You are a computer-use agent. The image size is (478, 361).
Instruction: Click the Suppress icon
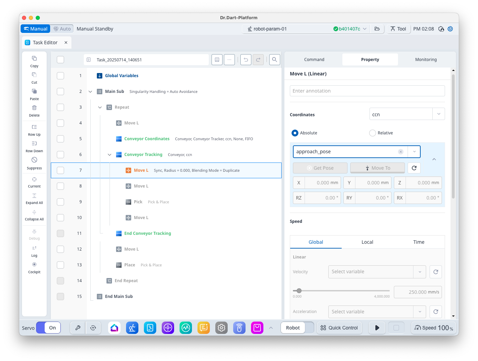point(34,160)
